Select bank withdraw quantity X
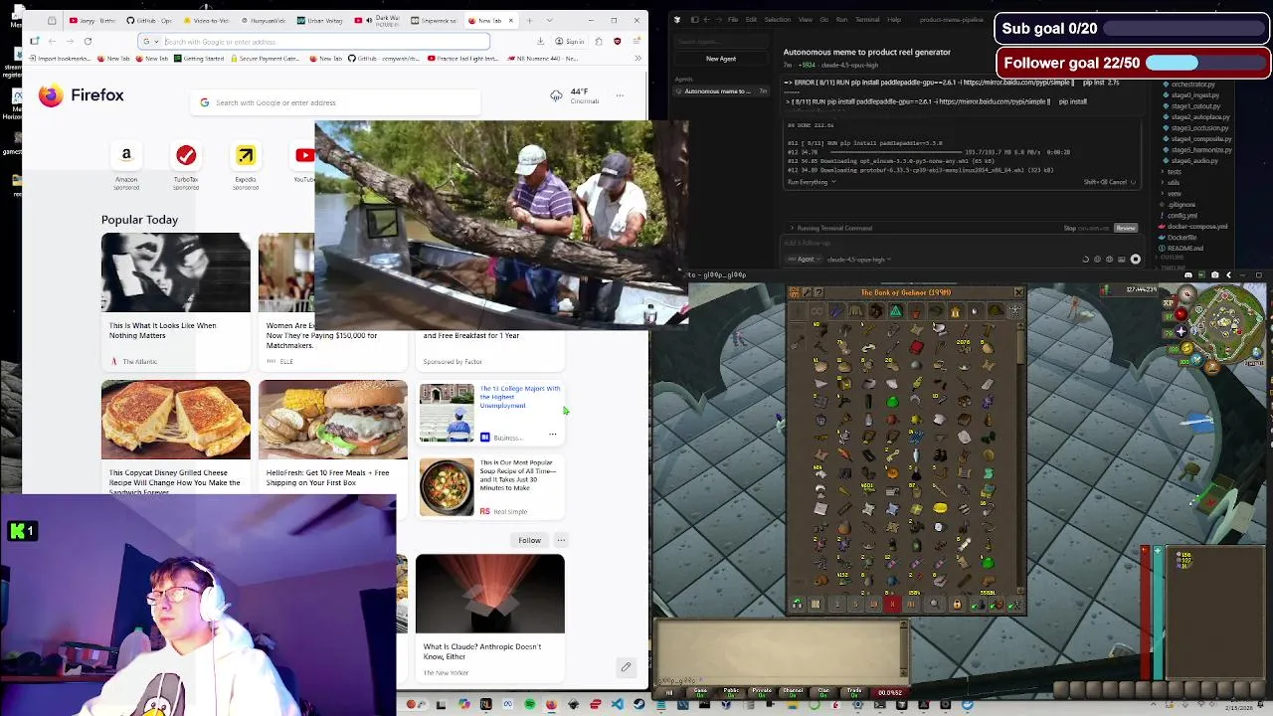 coord(892,604)
